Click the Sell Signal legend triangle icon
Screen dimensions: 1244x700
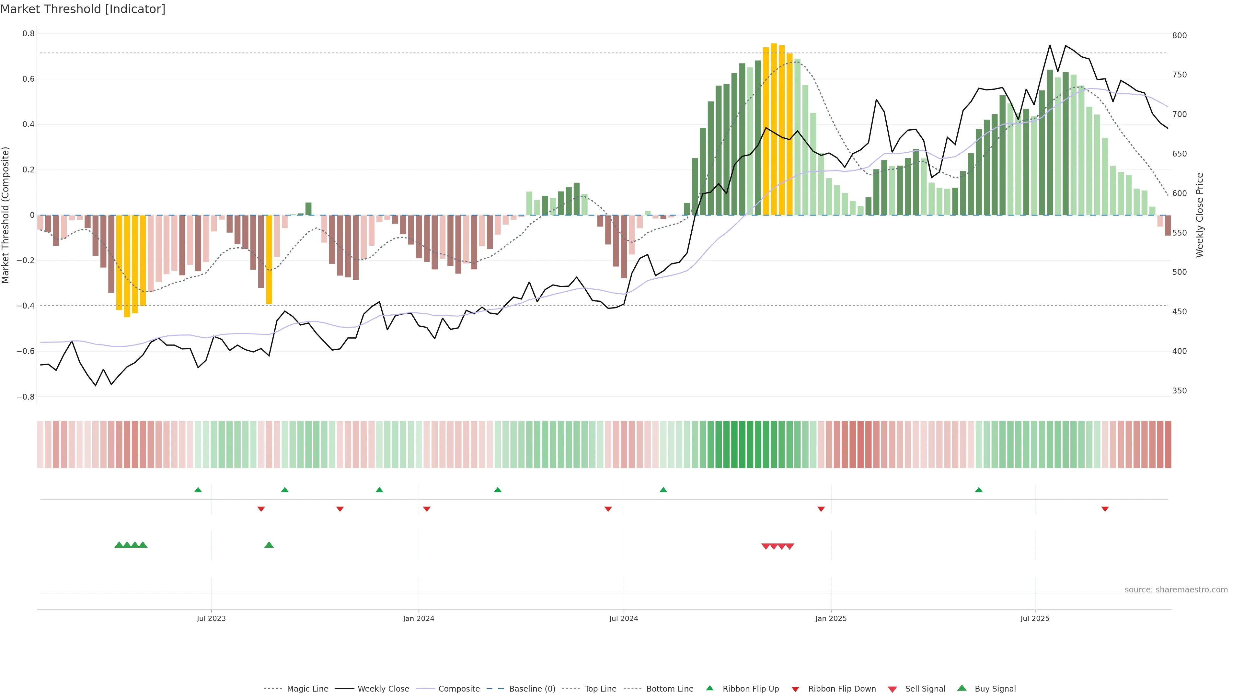(x=892, y=689)
